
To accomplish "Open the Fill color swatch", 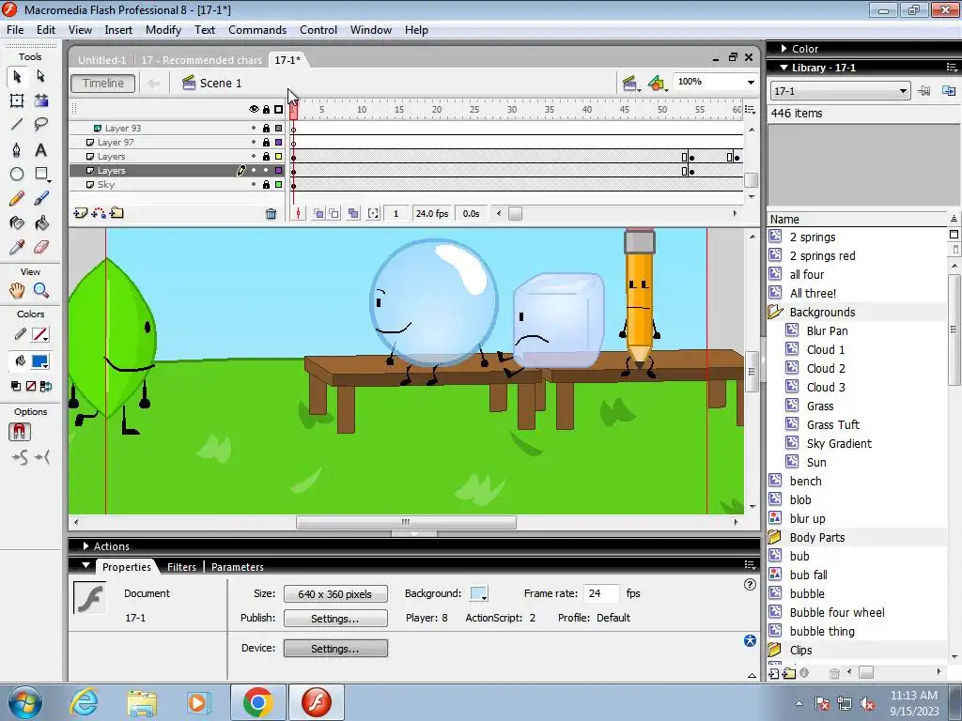I will (39, 361).
